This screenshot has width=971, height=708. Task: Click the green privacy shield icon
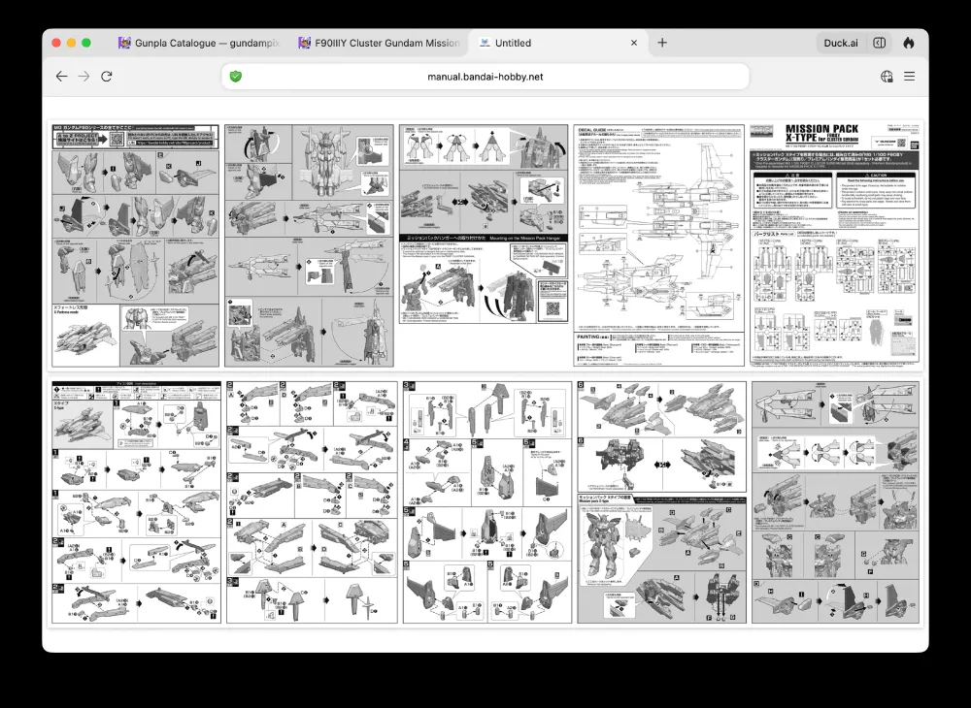(x=236, y=77)
